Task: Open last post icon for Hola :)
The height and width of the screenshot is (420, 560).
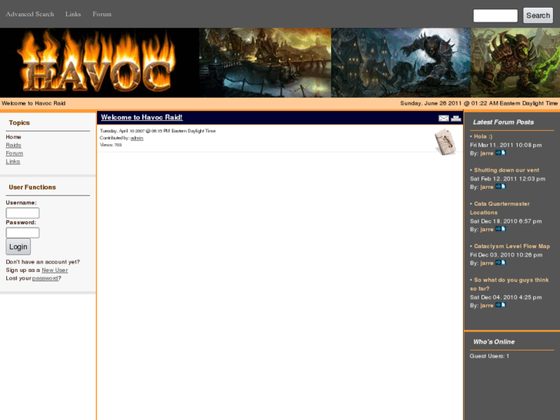Action: [501, 153]
